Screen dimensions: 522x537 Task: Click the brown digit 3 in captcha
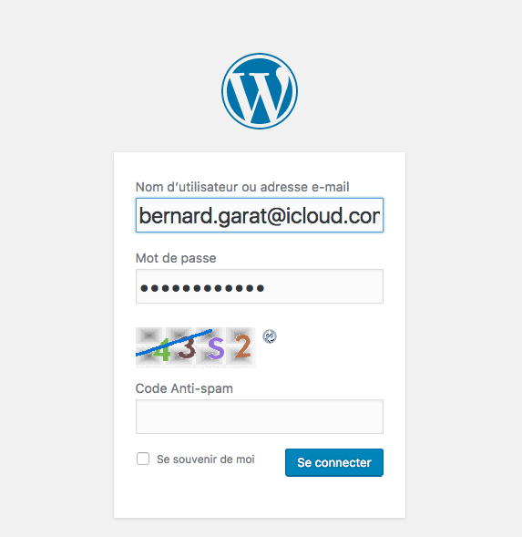coord(187,347)
